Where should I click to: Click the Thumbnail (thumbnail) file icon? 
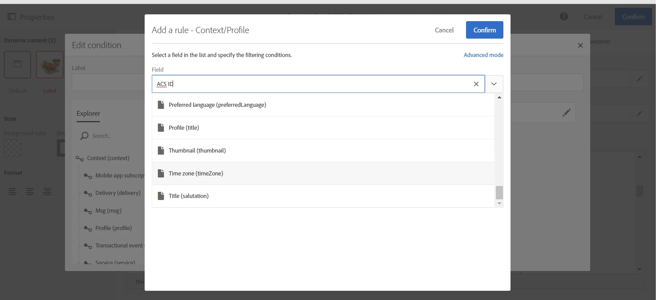pos(161,151)
